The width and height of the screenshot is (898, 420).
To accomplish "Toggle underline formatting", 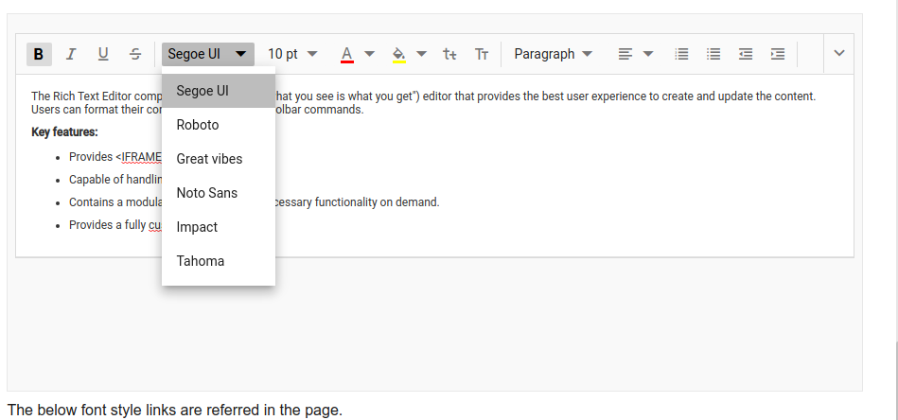I will 103,54.
